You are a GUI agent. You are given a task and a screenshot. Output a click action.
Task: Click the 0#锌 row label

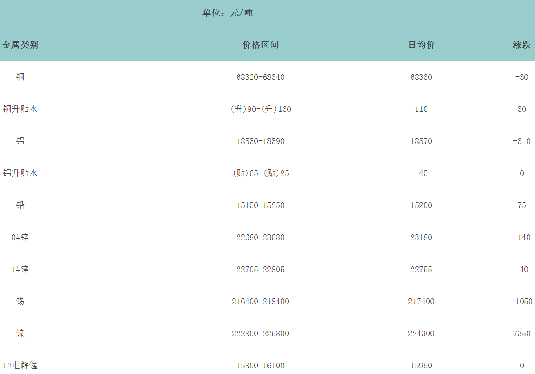coord(20,237)
